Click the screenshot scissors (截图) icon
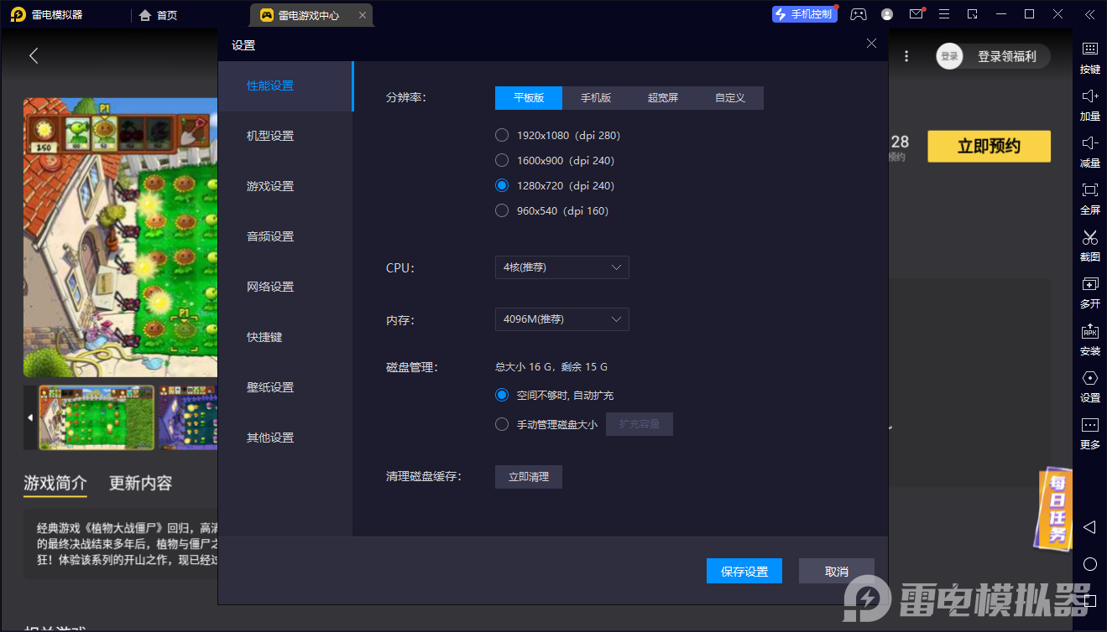This screenshot has width=1107, height=632. pyautogui.click(x=1089, y=237)
